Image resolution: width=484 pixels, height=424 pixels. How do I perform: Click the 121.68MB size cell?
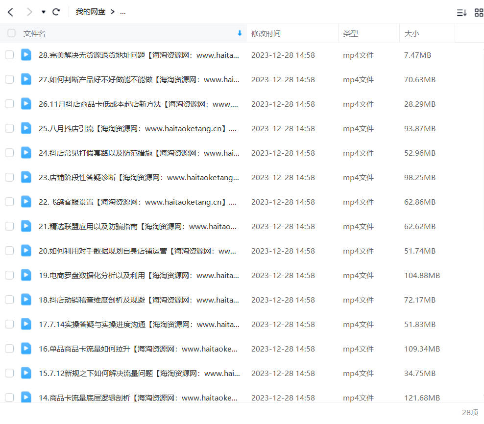click(422, 398)
